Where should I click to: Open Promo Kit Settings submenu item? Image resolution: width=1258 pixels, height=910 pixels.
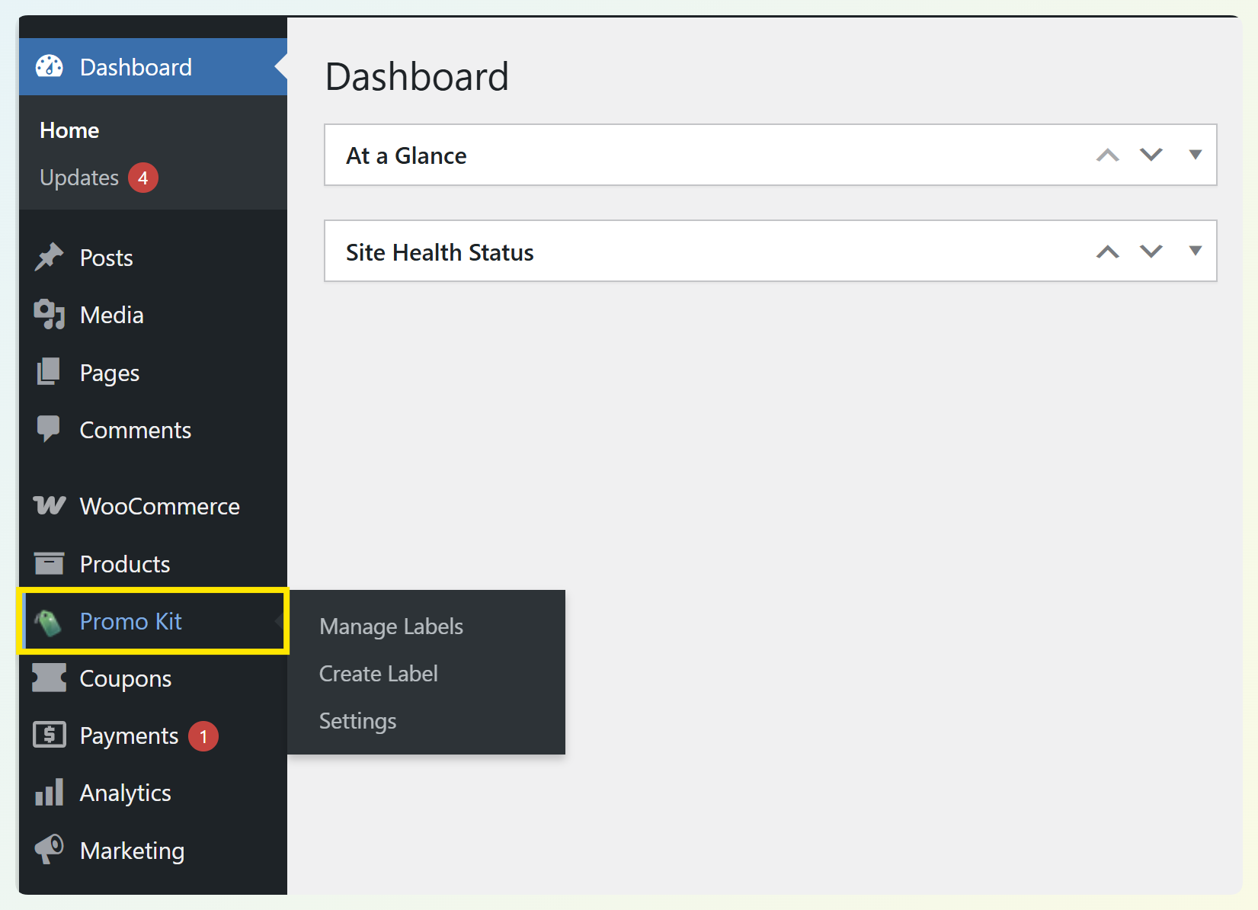pos(357,721)
